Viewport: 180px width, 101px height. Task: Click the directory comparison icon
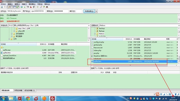[41, 7]
